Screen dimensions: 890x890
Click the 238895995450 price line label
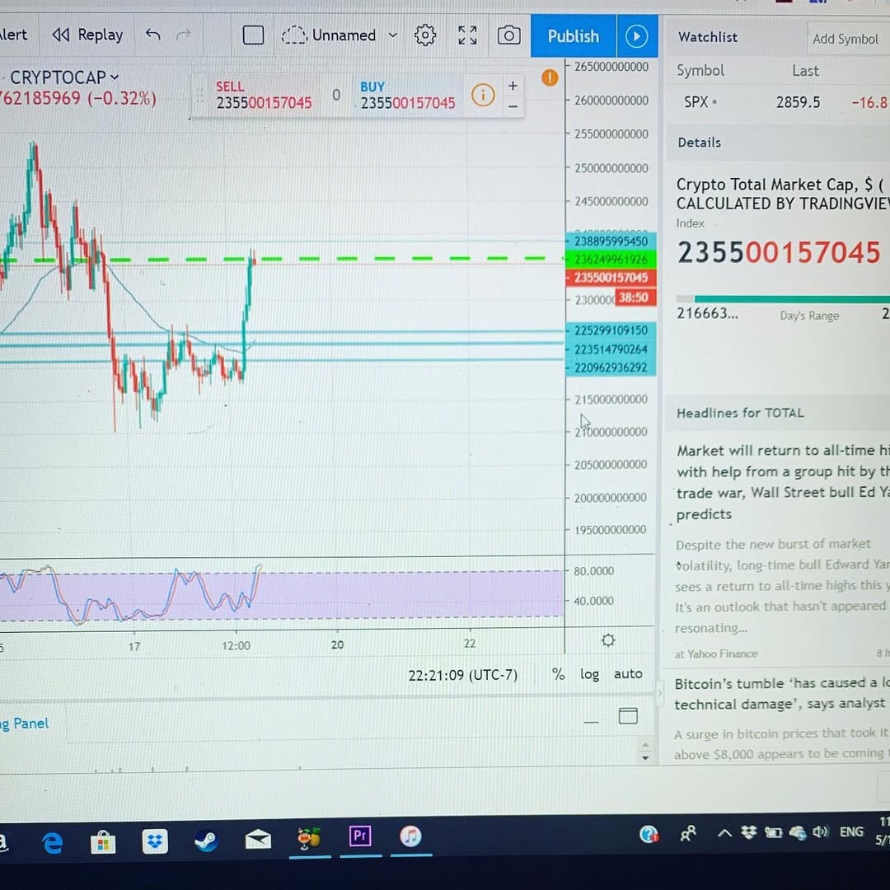click(611, 241)
